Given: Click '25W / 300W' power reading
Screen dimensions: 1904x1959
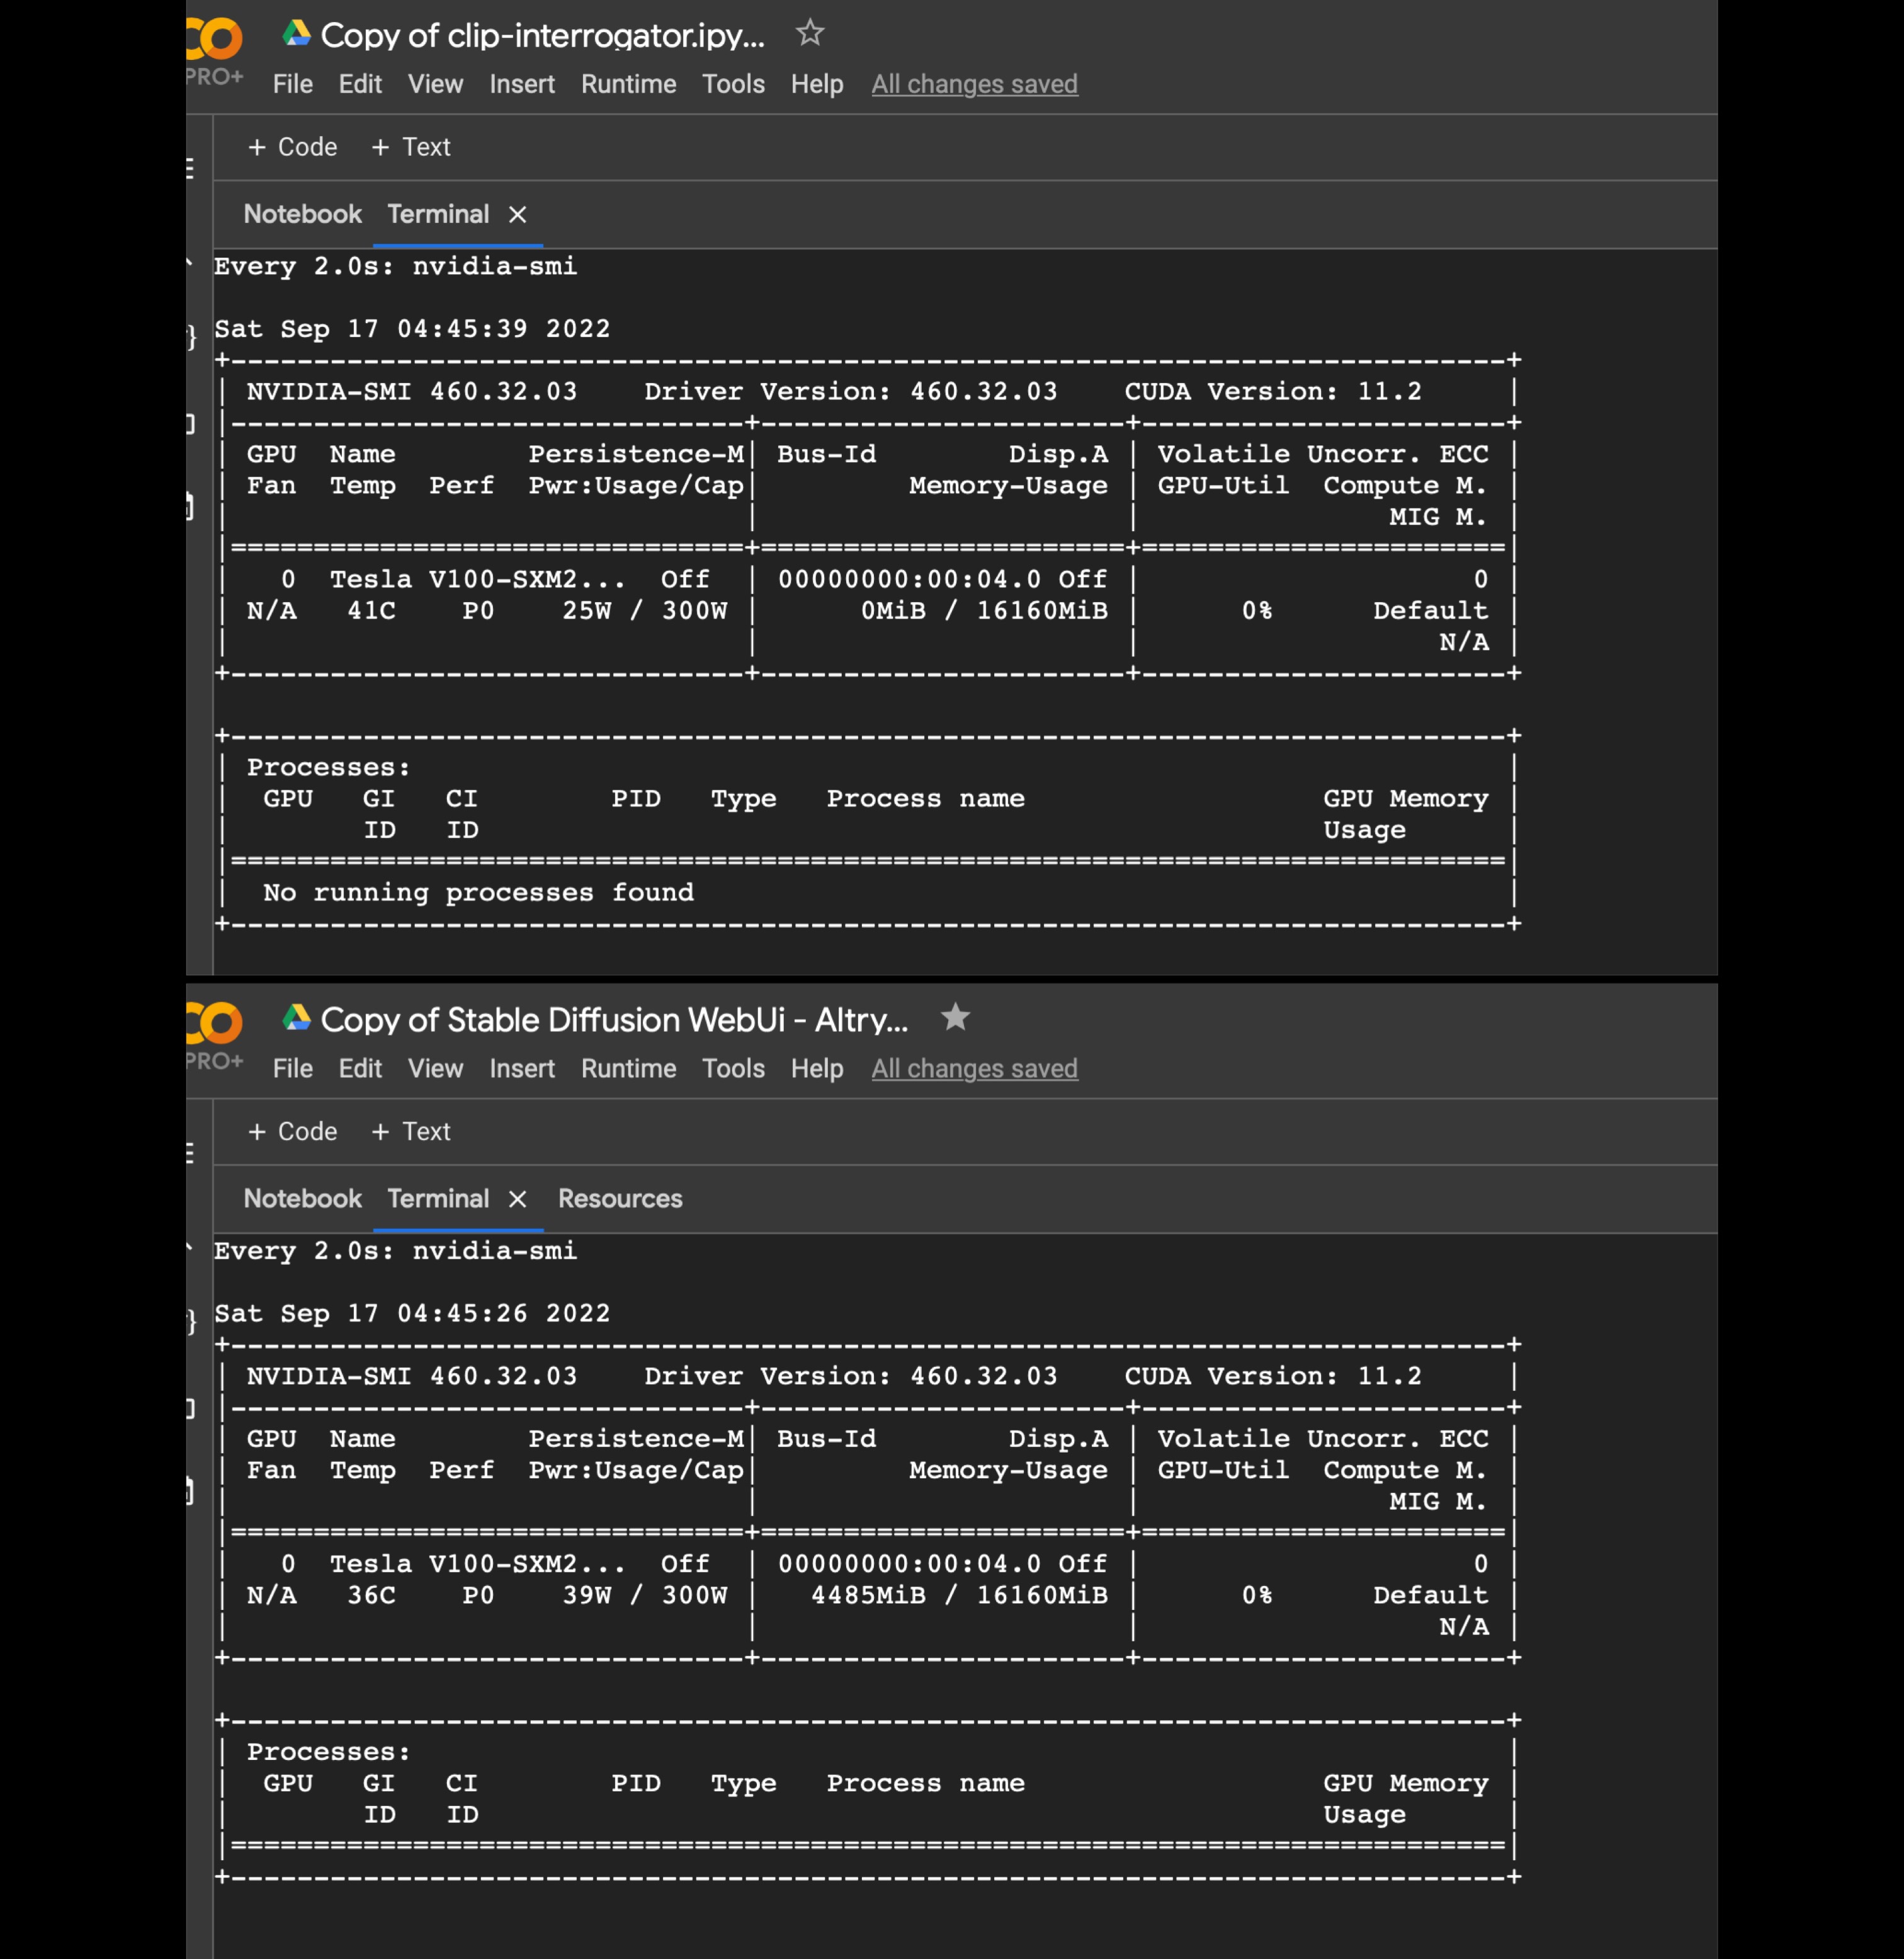Looking at the screenshot, I should (x=645, y=610).
